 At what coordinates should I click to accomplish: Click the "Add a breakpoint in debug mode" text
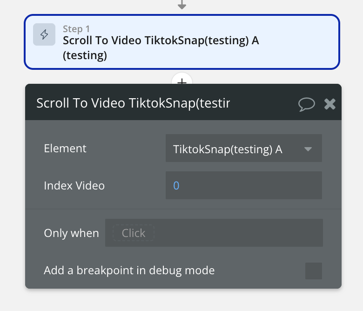[129, 270]
